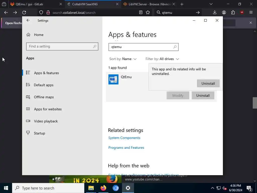Open System Components link
The height and width of the screenshot is (193, 257).
(124, 138)
